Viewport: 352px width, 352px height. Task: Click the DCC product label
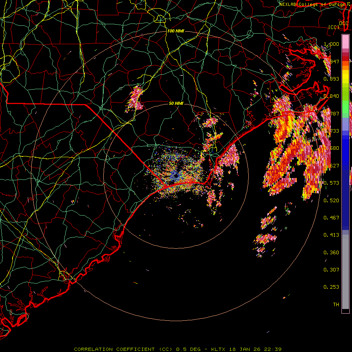pyautogui.click(x=343, y=23)
